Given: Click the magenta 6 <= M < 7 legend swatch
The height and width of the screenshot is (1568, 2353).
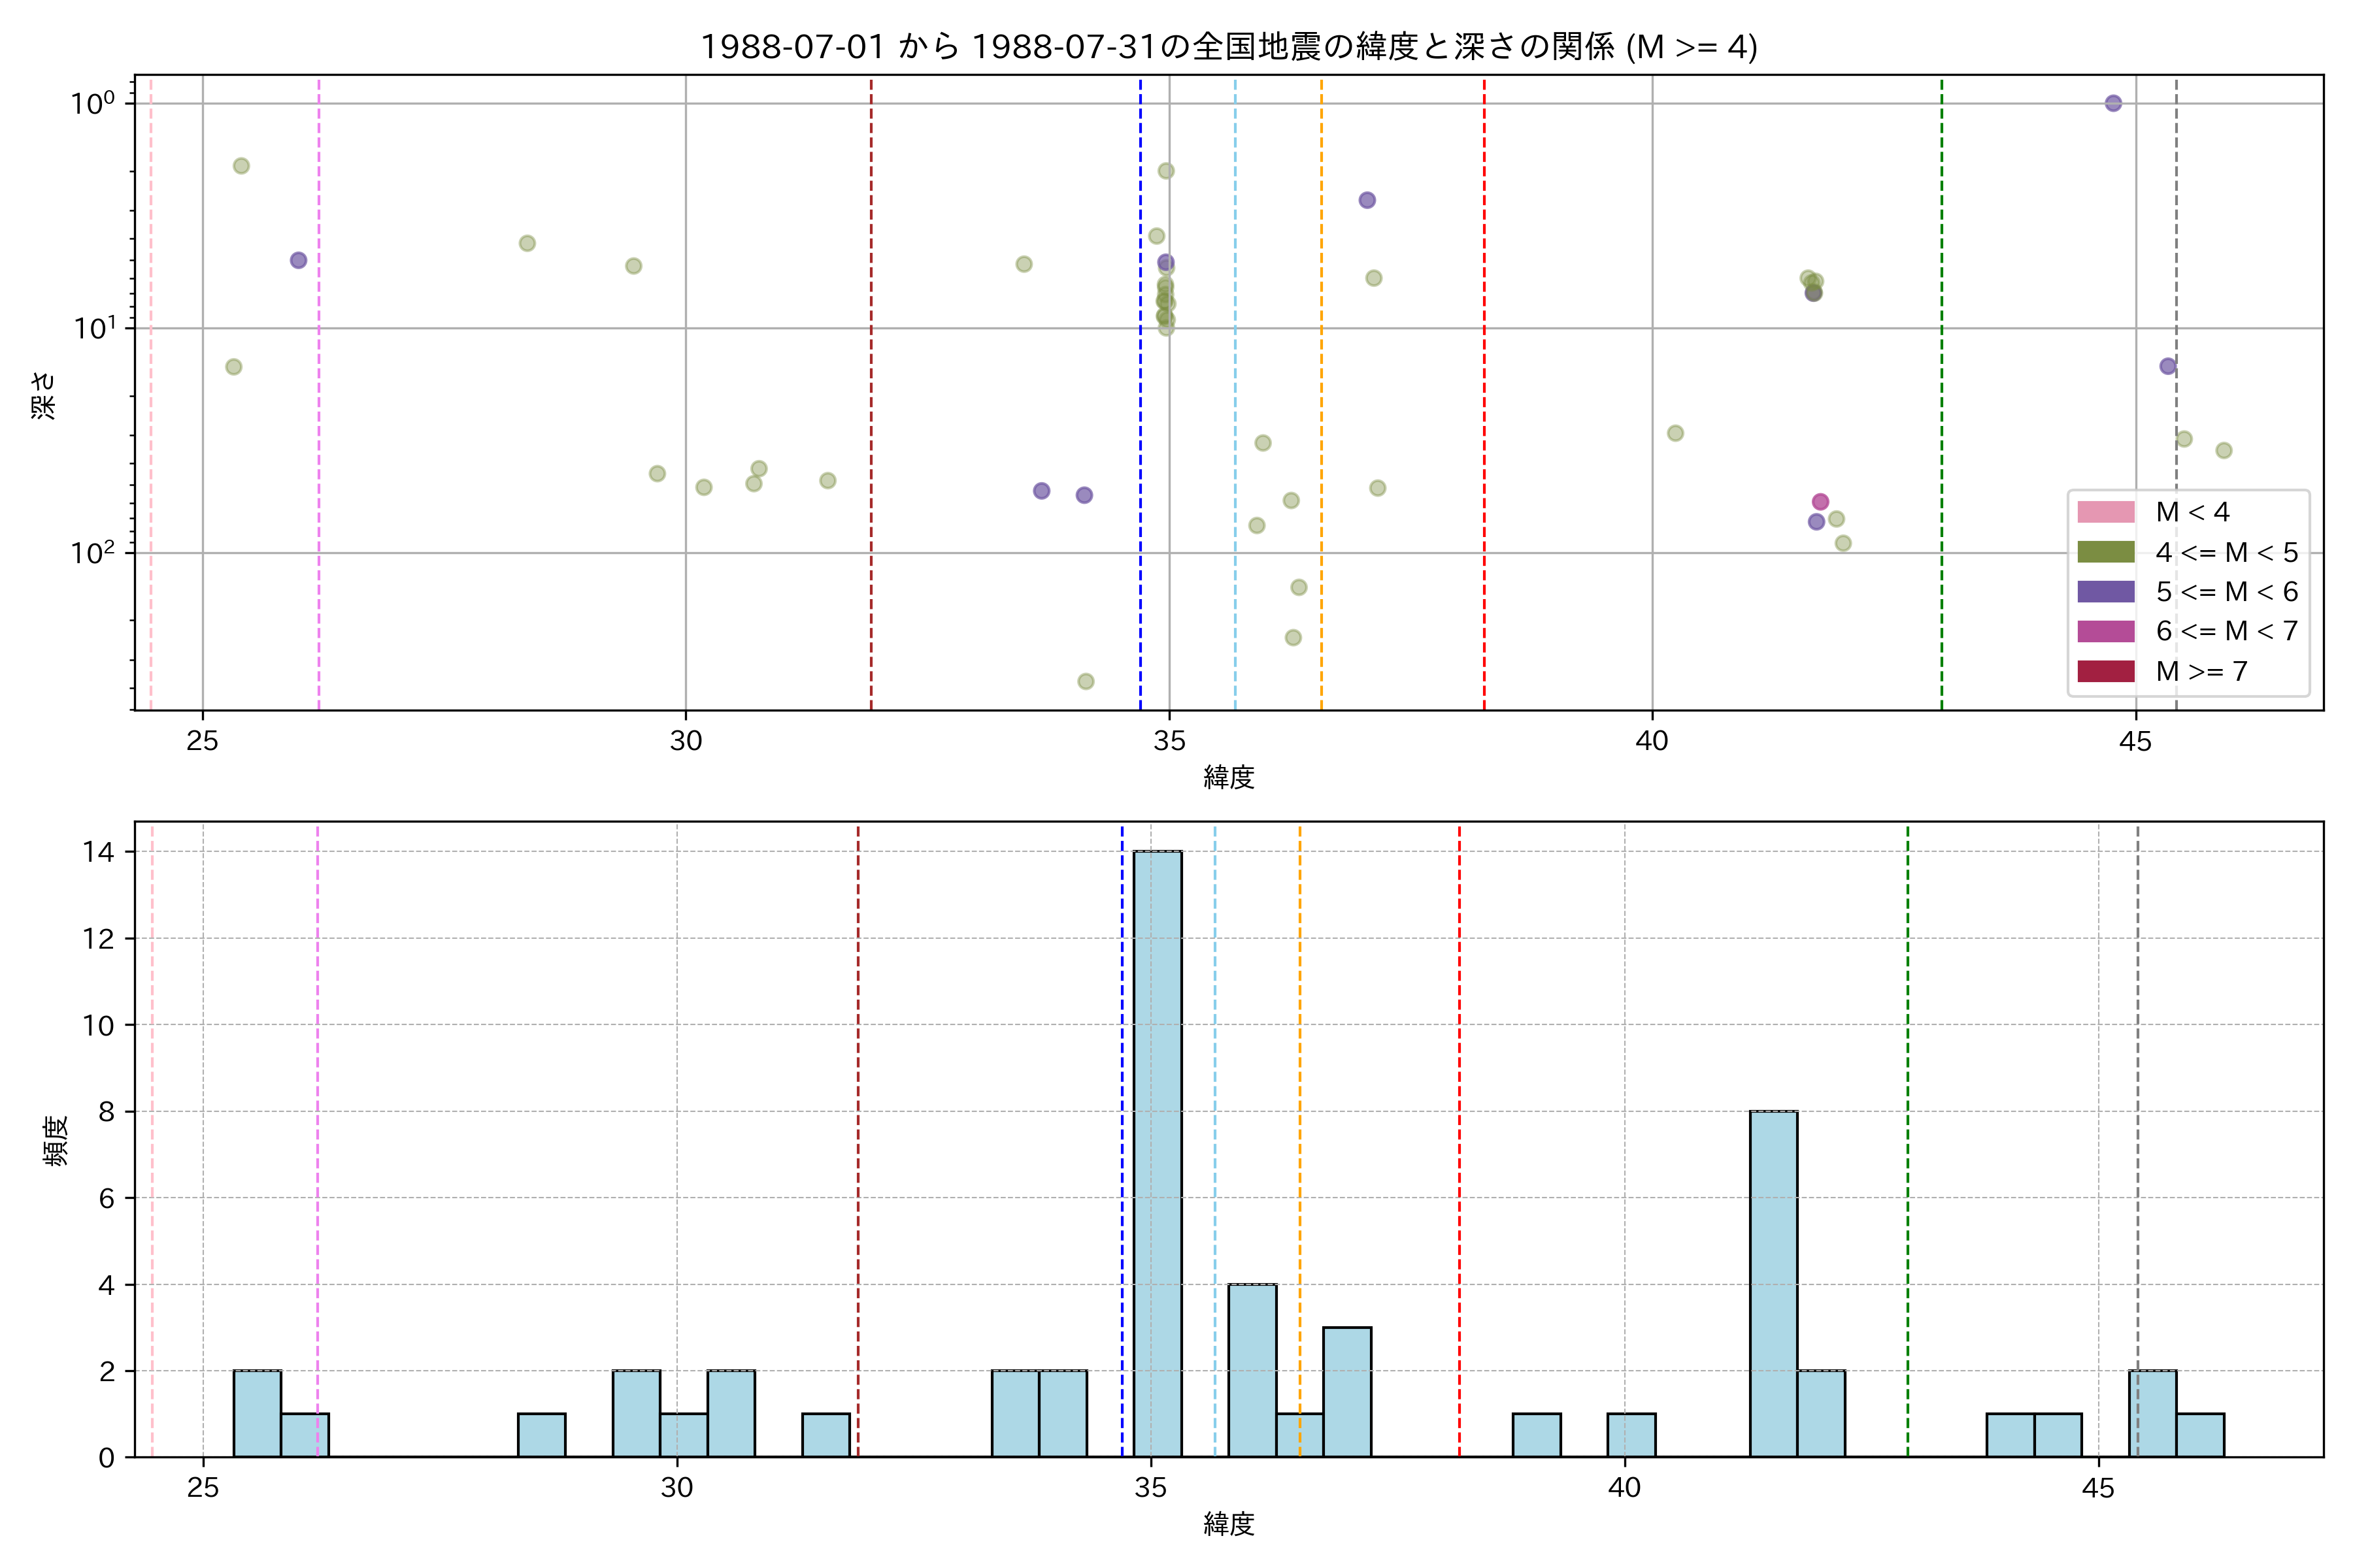Looking at the screenshot, I should tap(2106, 631).
